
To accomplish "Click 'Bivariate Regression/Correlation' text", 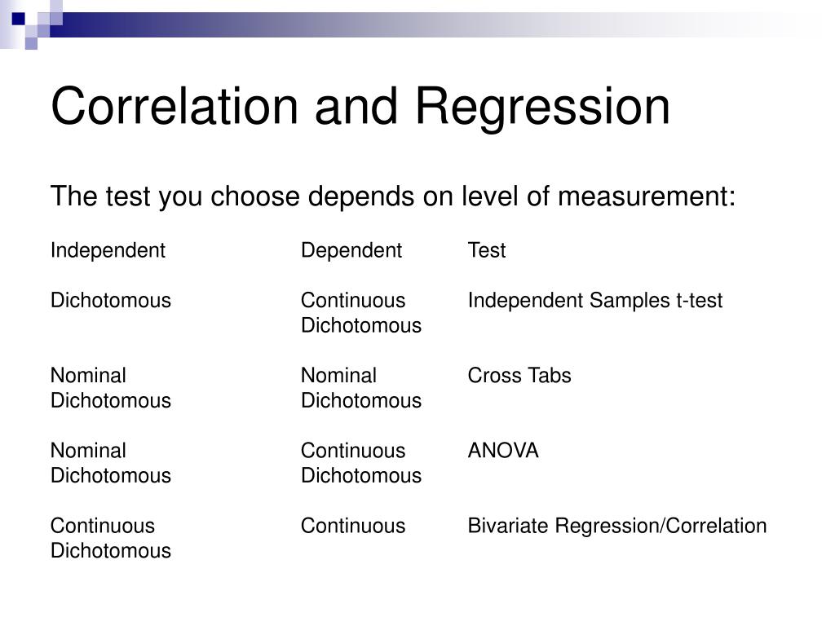I will coord(617,526).
